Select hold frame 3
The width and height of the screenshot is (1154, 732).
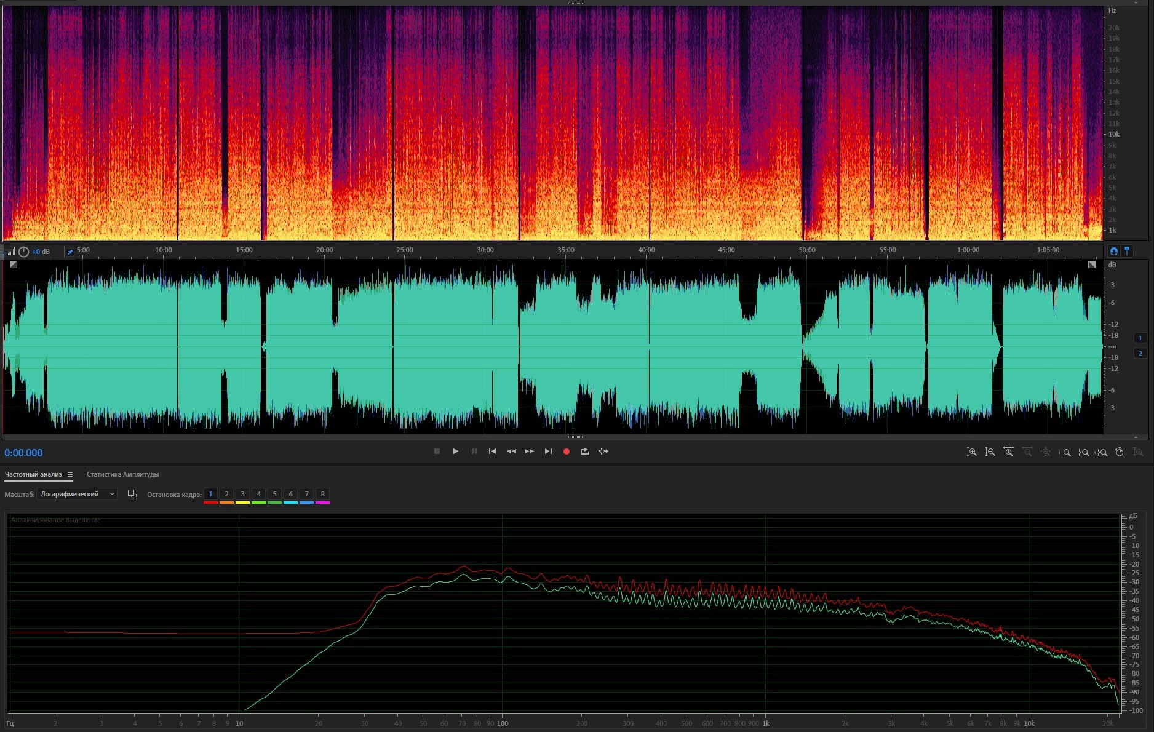pos(242,494)
